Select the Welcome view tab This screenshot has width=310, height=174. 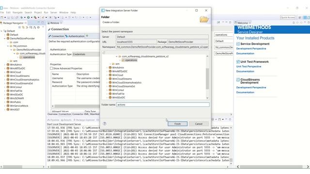coord(242,23)
